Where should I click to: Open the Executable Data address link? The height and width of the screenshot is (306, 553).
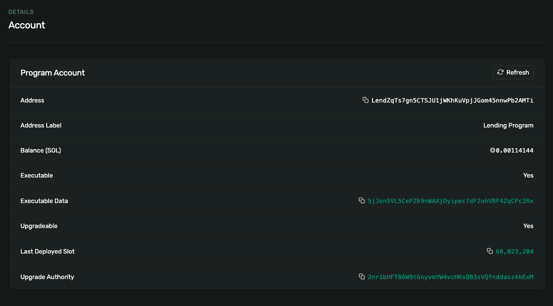[450, 201]
